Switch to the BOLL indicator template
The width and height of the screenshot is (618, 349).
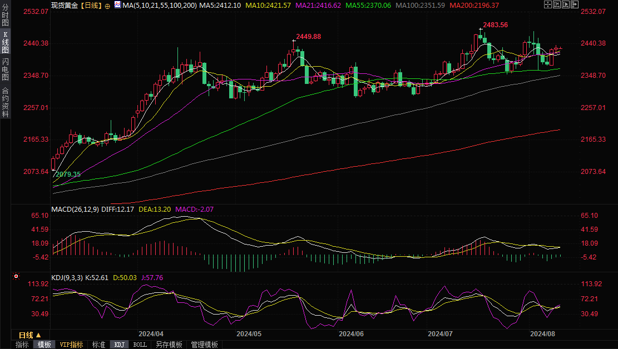tap(140, 345)
